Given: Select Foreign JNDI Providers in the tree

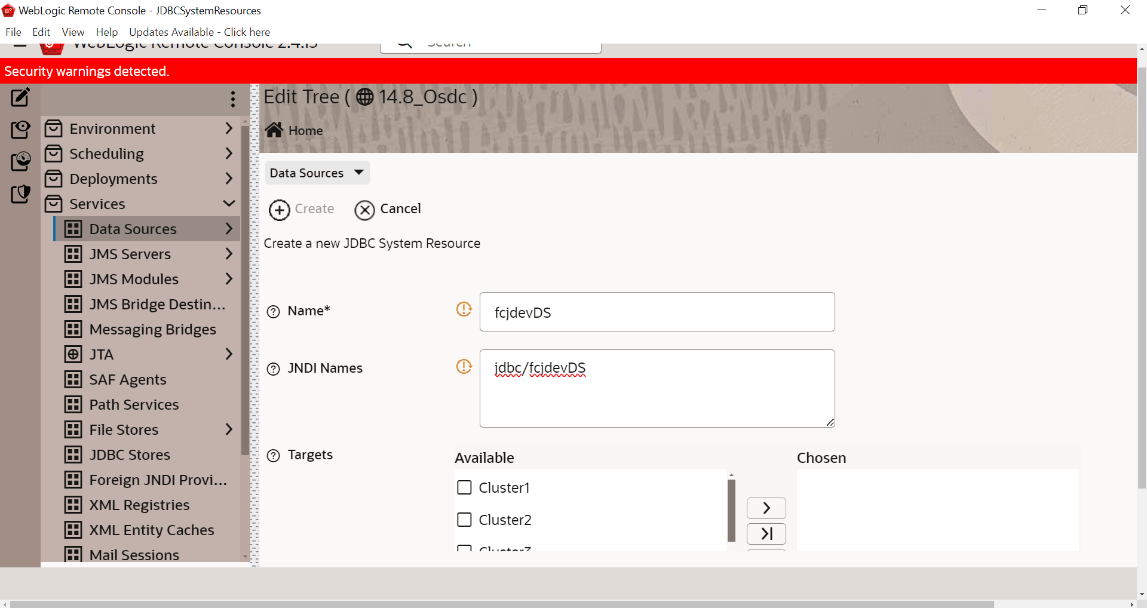Looking at the screenshot, I should tap(158, 480).
